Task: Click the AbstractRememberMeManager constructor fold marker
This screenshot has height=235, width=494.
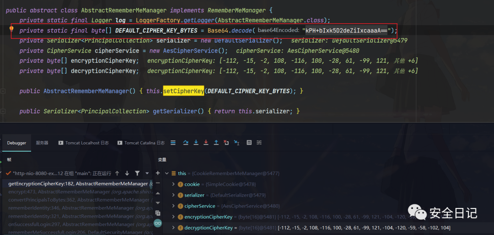Action: (3, 91)
